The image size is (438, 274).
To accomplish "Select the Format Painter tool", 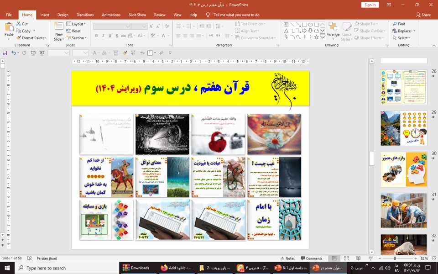I will pyautogui.click(x=31, y=38).
